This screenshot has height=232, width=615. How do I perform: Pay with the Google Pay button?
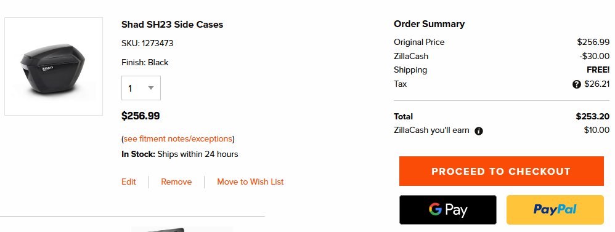448,210
